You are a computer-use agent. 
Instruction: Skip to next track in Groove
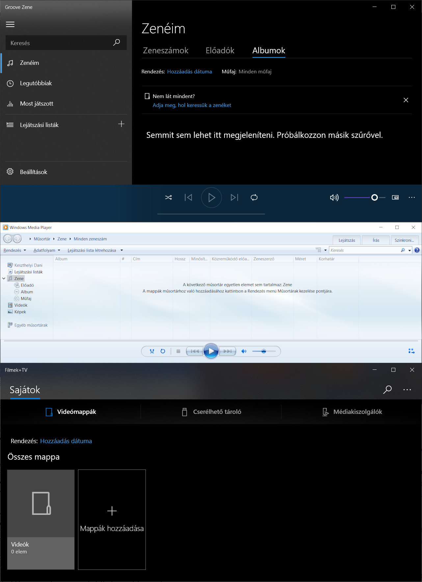tap(234, 197)
